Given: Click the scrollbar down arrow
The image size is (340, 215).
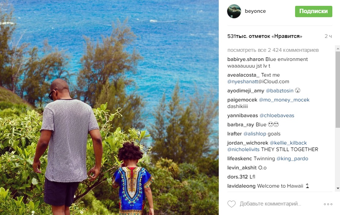Looking at the screenshot, I should [337, 188].
